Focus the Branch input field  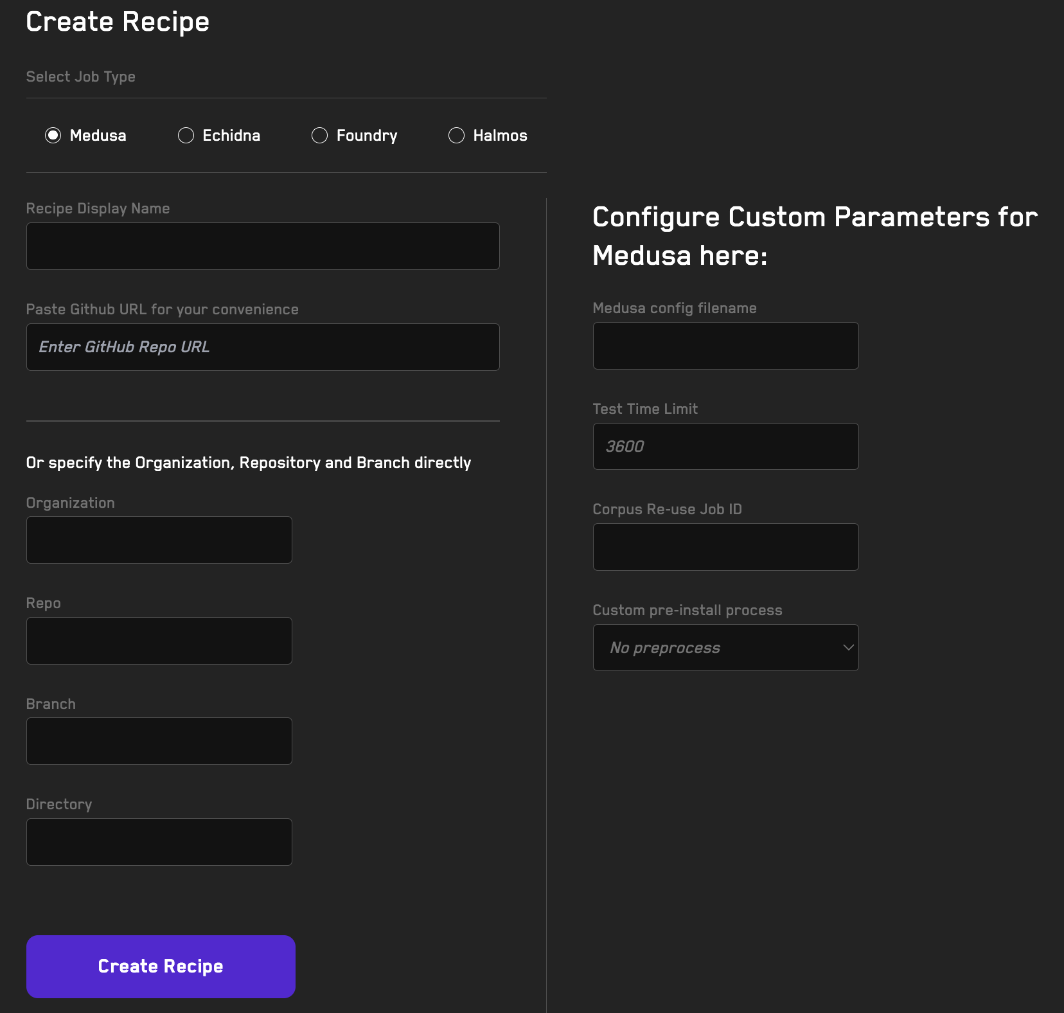tap(159, 741)
